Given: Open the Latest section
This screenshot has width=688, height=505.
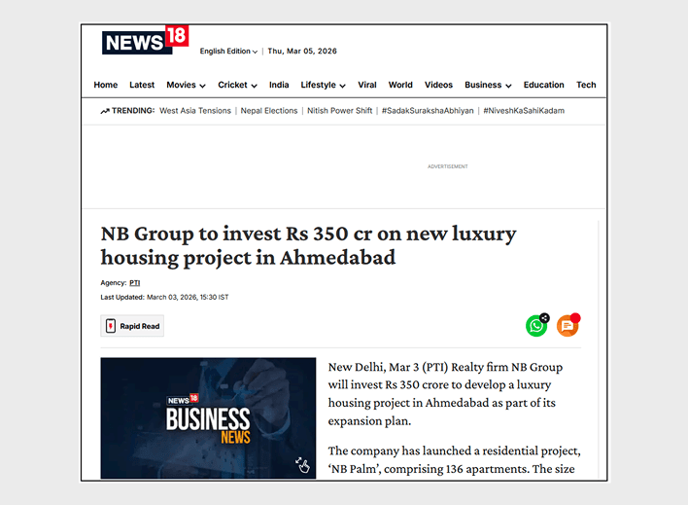Looking at the screenshot, I should pos(142,85).
